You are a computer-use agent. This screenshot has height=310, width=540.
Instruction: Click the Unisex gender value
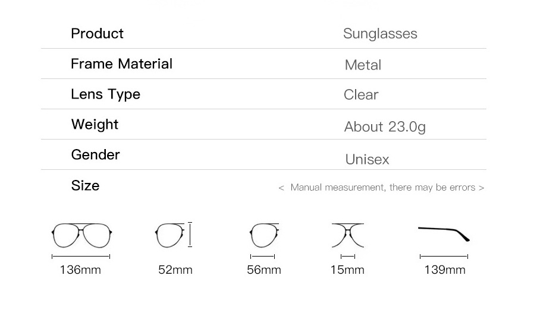click(367, 159)
